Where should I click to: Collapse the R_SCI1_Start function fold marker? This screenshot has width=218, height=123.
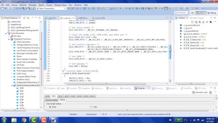[x=63, y=73]
